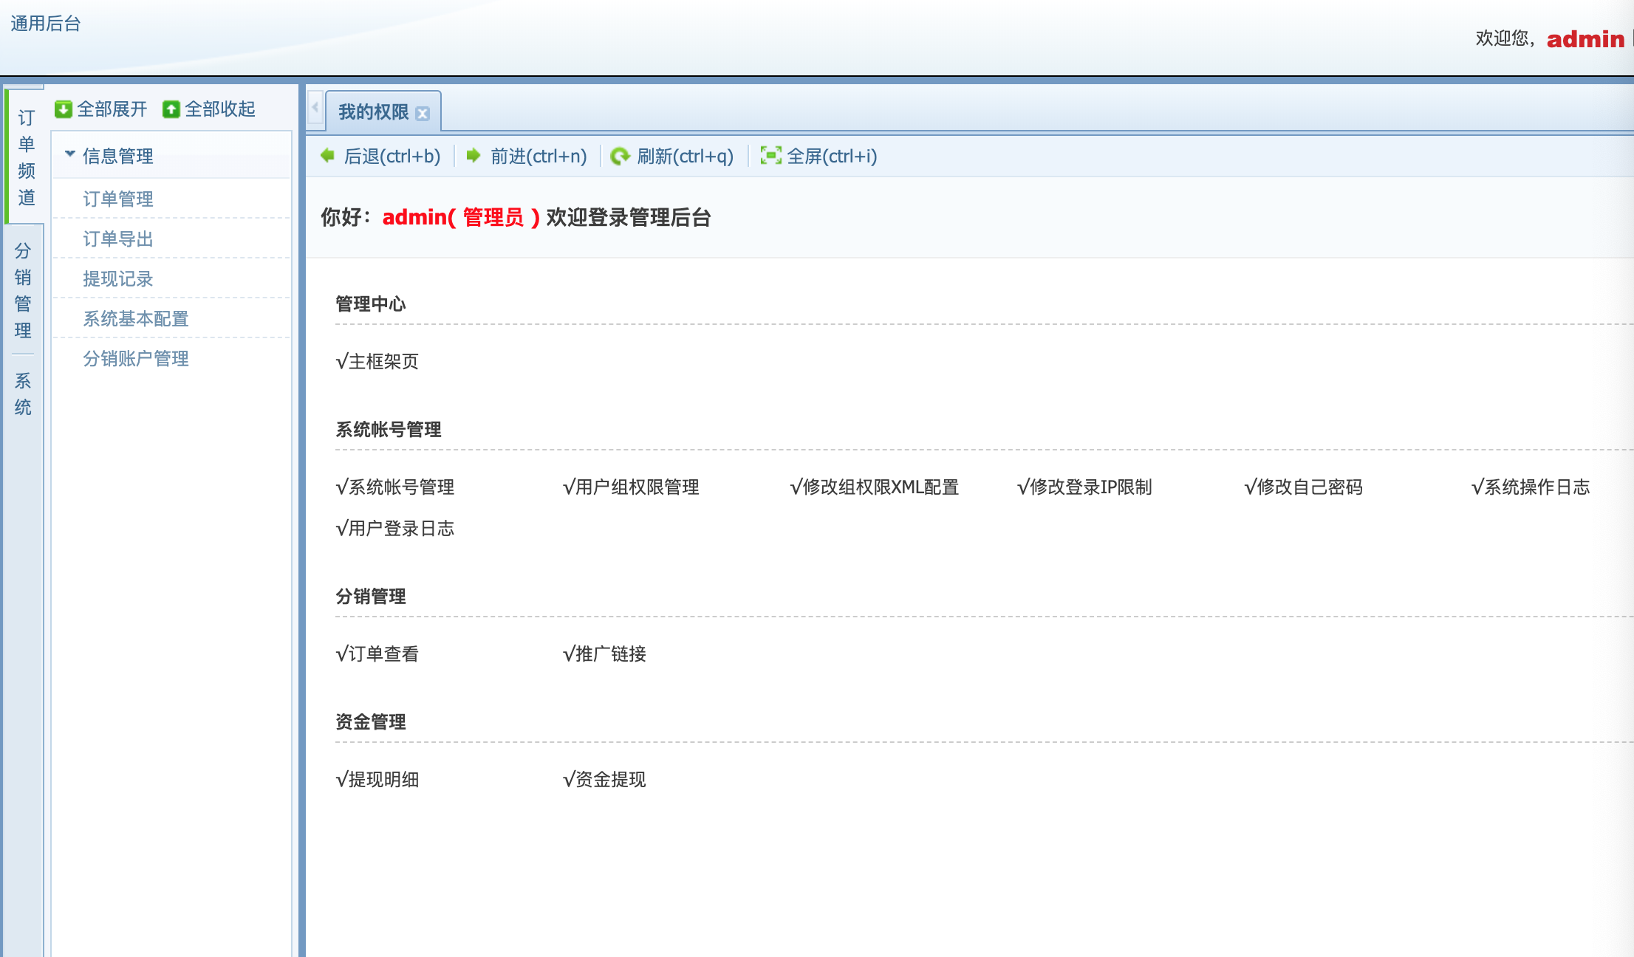Viewport: 1634px width, 957px height.
Task: Click the admin username in header
Action: [1585, 39]
